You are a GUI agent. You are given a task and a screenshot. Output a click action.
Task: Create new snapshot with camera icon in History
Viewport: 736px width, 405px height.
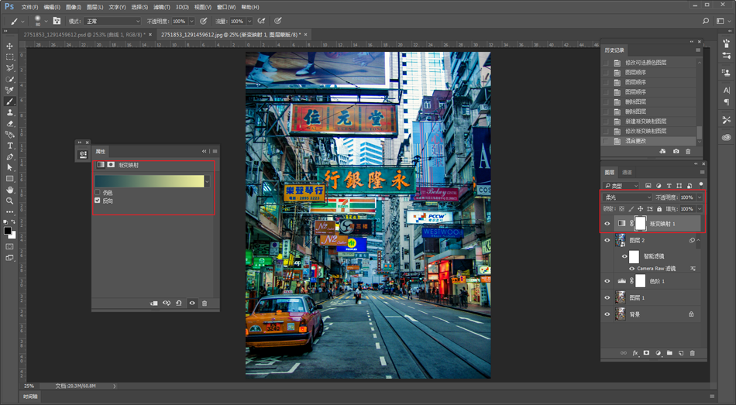click(676, 152)
